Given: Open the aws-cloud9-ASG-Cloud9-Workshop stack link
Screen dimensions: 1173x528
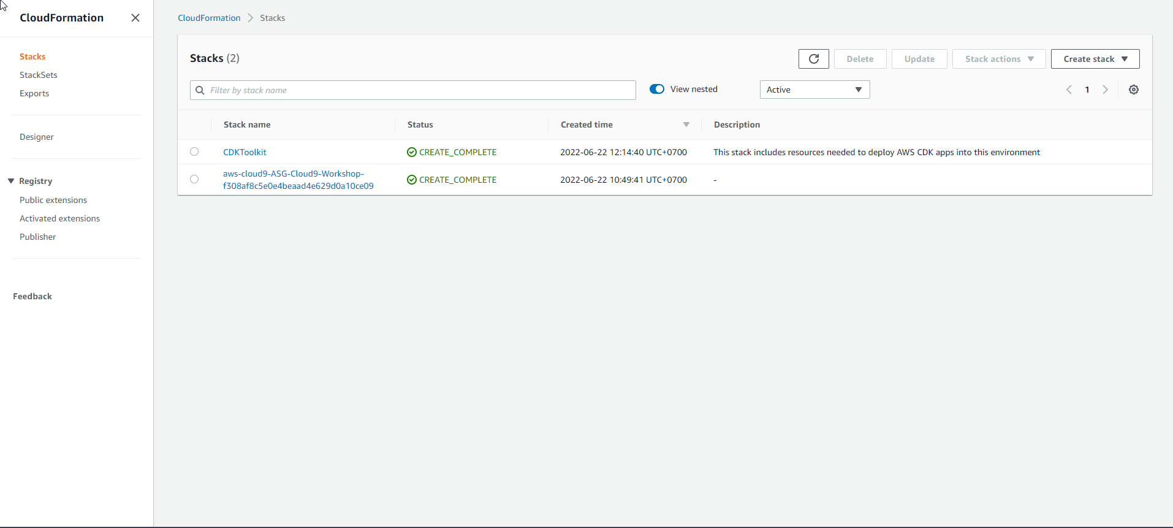Looking at the screenshot, I should (298, 180).
